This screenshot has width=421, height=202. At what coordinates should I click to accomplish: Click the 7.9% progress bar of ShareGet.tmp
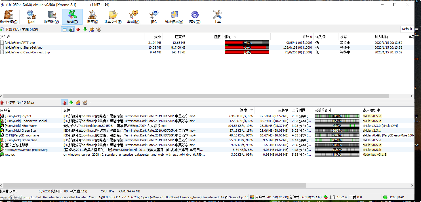coord(247,47)
